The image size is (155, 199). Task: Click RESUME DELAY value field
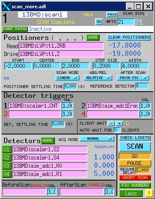[143, 170]
